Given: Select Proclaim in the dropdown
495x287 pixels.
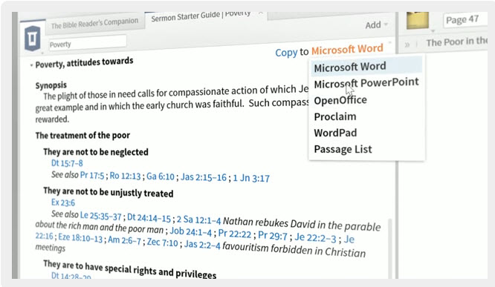Looking at the screenshot, I should [335, 116].
